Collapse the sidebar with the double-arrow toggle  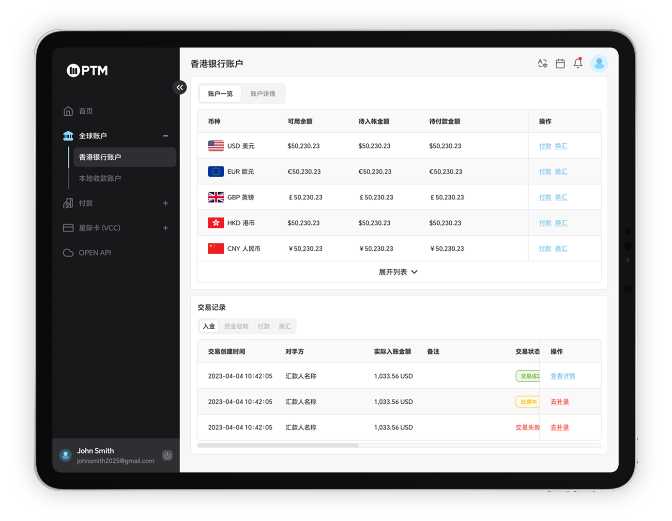180,87
